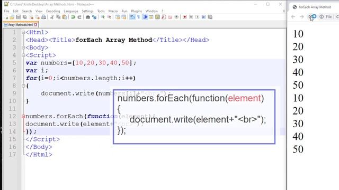339x190 pixels.
Task: Collapse the forEach fold marker on line 12
Action: pyautogui.click(x=23, y=117)
